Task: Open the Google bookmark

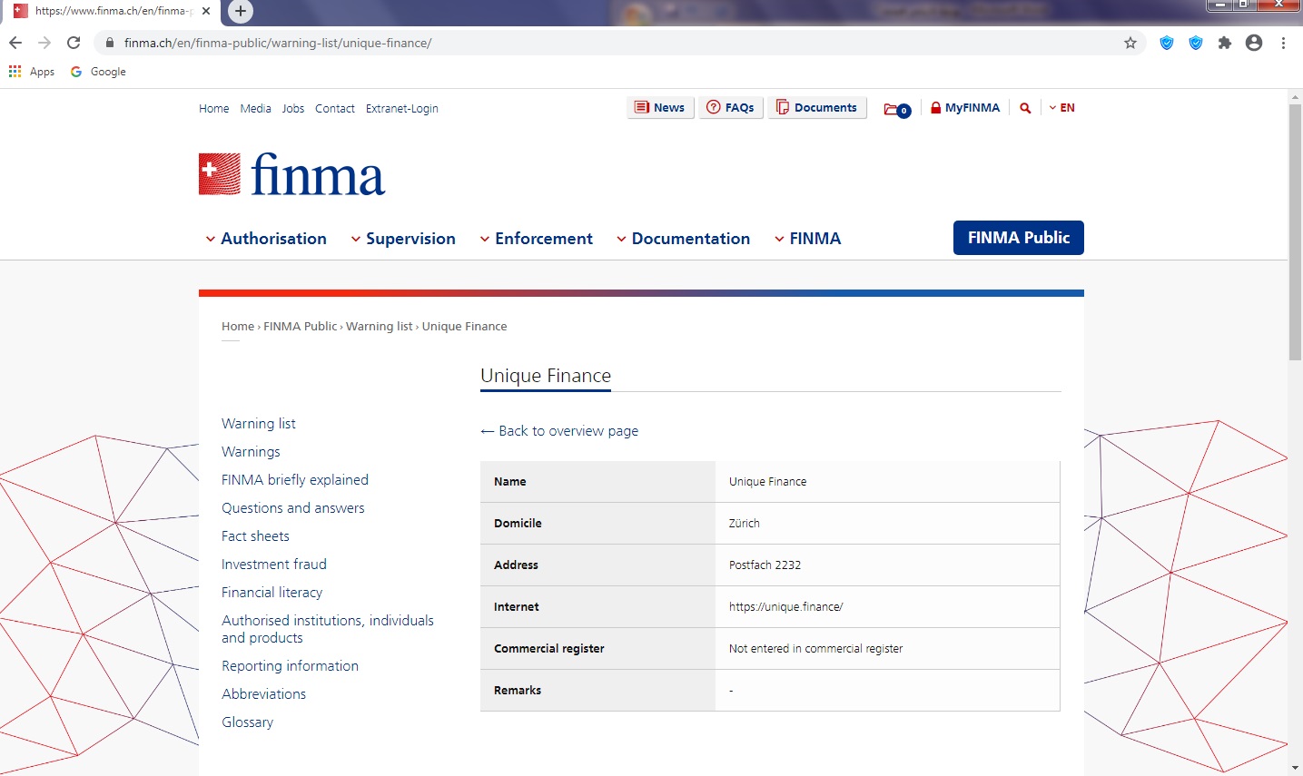Action: (x=98, y=72)
